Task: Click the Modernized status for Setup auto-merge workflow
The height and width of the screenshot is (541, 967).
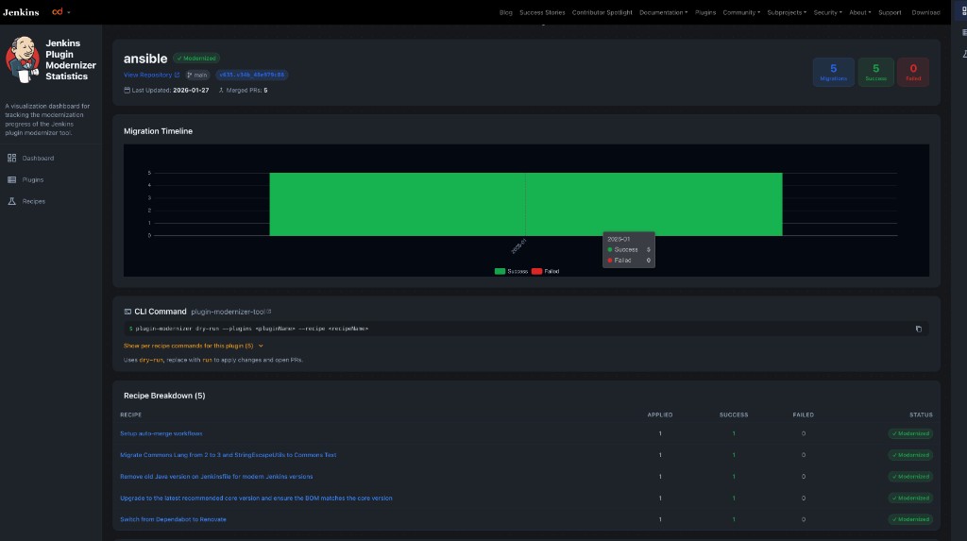Action: coord(910,433)
